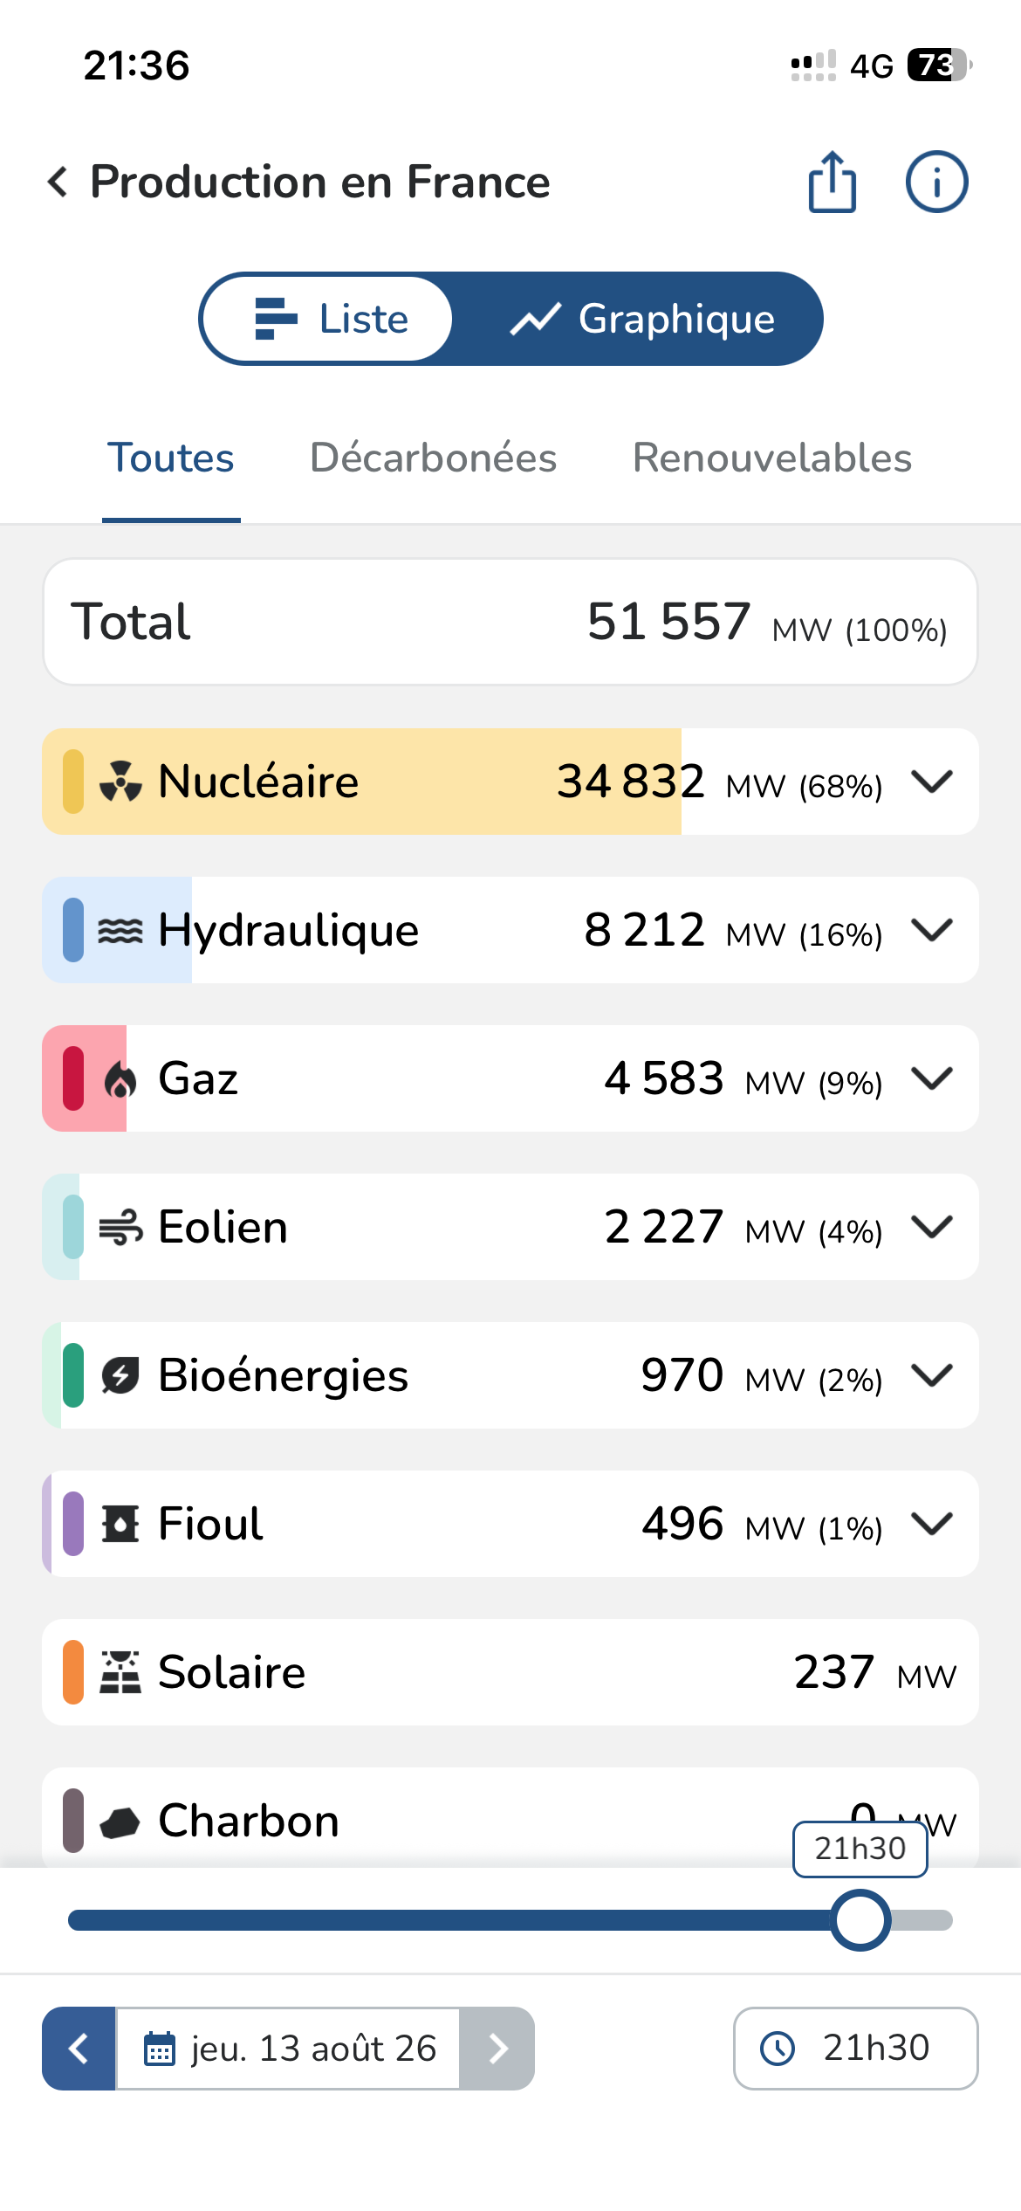Go to previous day button

79,2048
